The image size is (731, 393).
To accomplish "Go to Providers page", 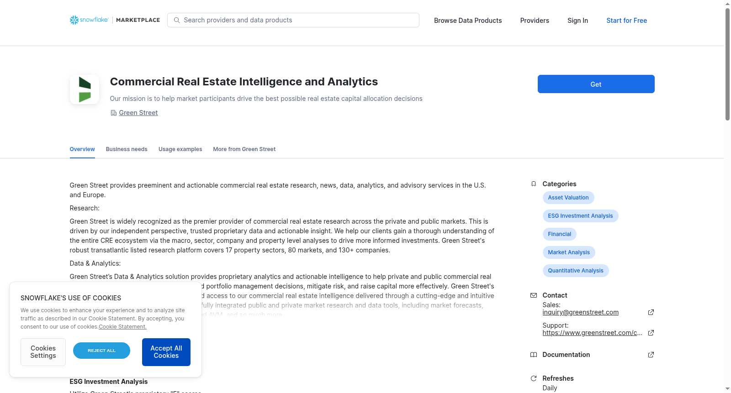I will (x=535, y=21).
